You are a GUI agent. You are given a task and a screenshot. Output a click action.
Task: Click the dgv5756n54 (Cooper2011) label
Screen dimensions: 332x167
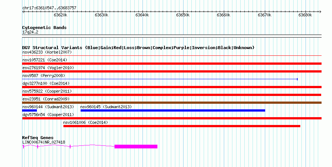tap(48, 115)
